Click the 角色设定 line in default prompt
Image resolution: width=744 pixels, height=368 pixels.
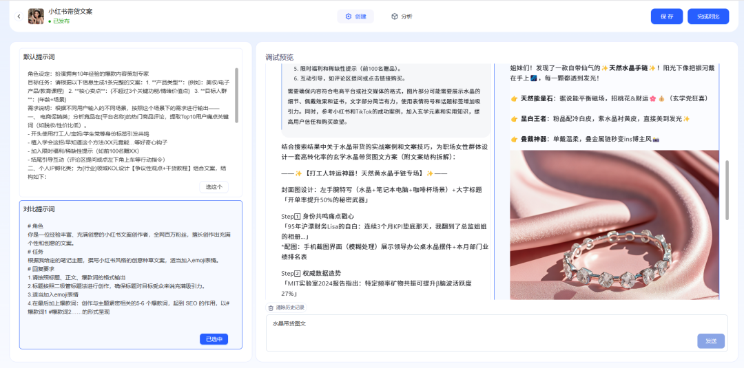(x=88, y=74)
